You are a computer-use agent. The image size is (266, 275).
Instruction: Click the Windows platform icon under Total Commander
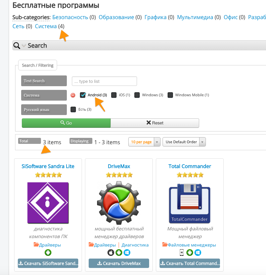(198, 253)
